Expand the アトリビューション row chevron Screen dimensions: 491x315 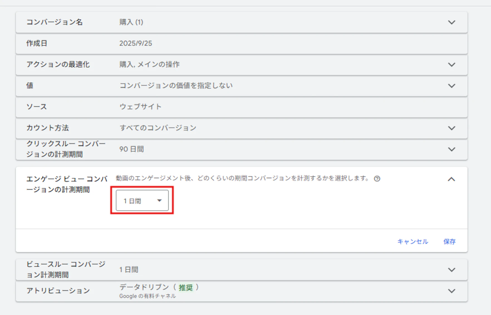click(x=451, y=291)
